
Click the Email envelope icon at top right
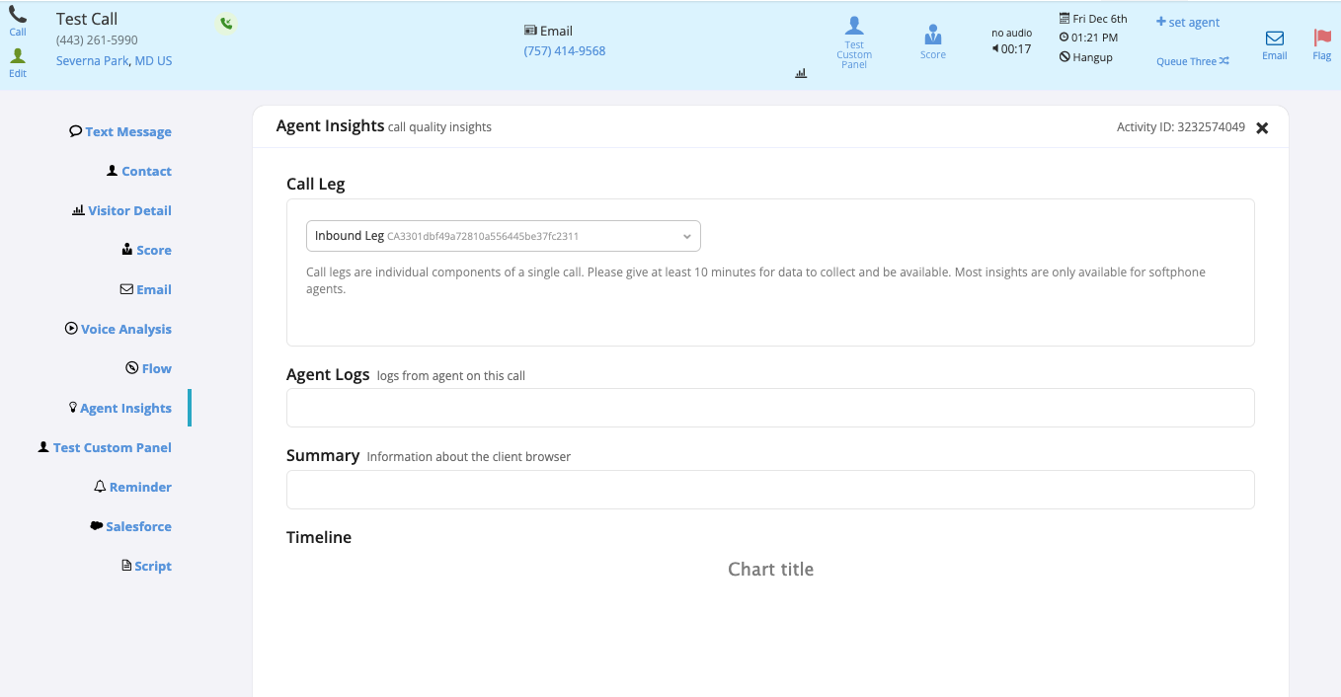pyautogui.click(x=1274, y=39)
